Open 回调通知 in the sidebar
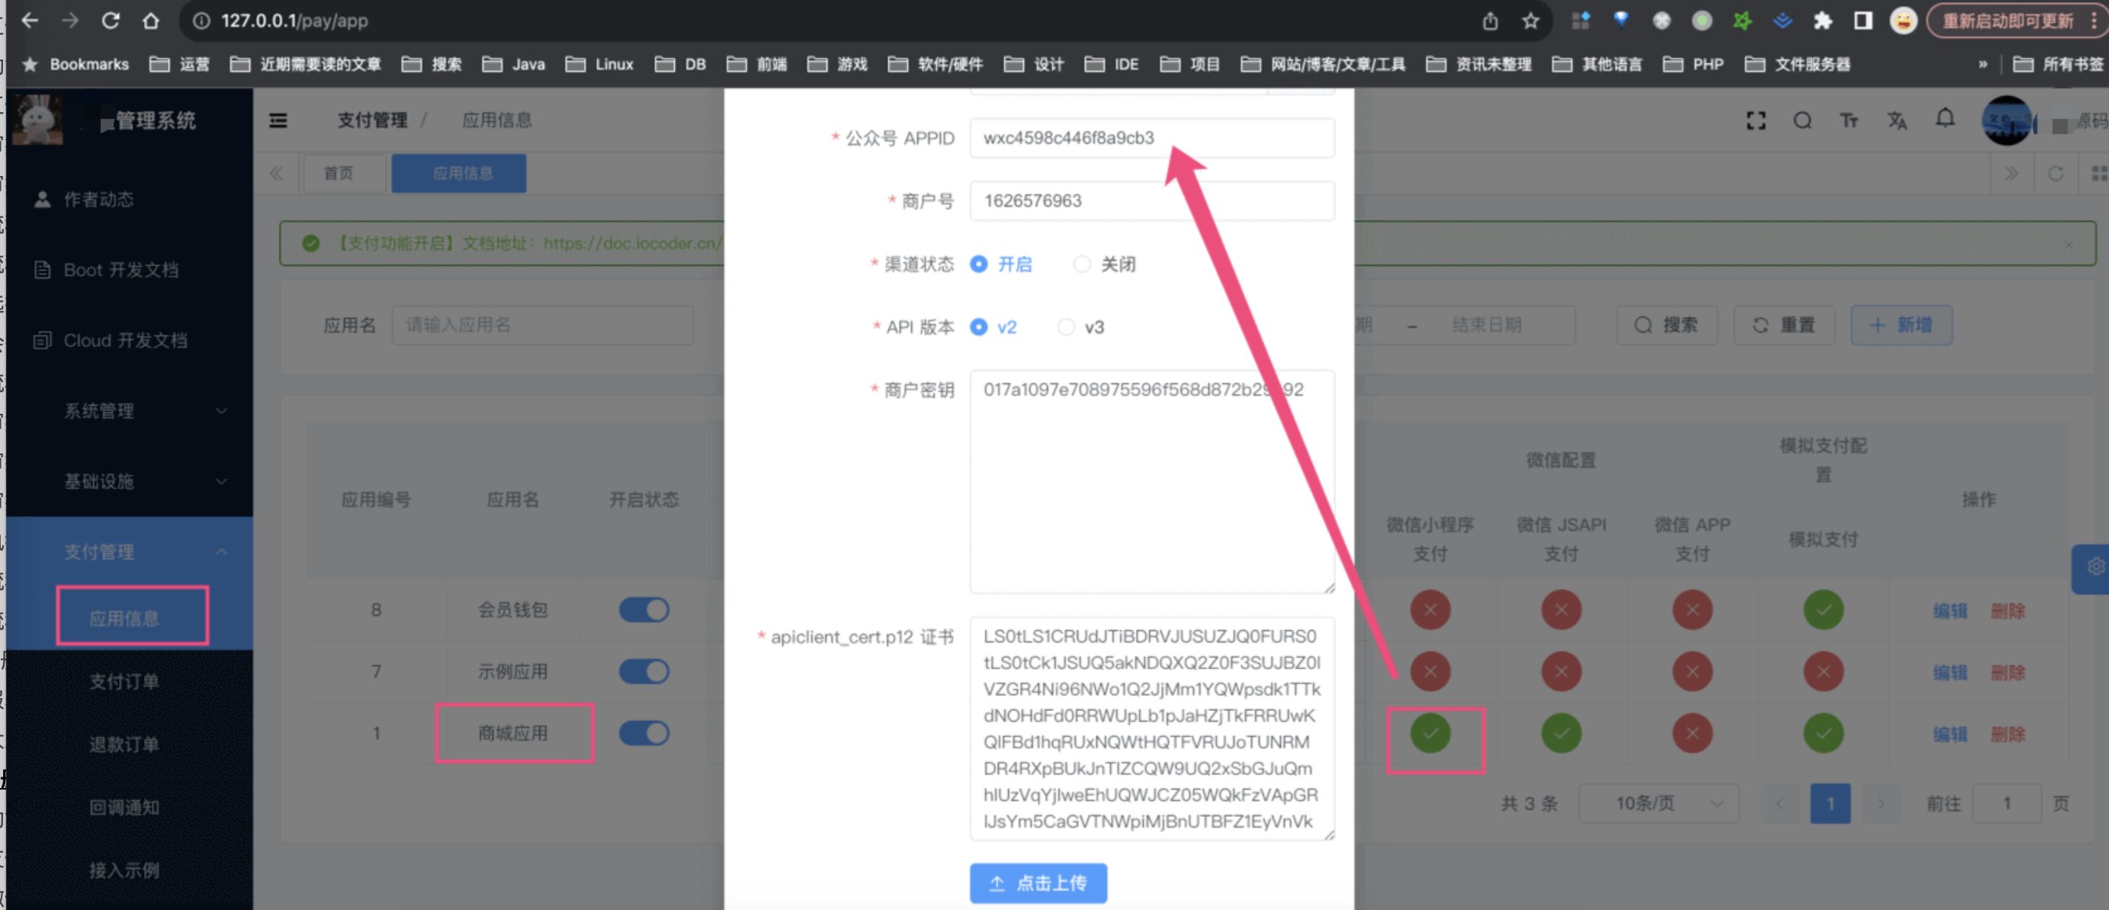 (124, 807)
